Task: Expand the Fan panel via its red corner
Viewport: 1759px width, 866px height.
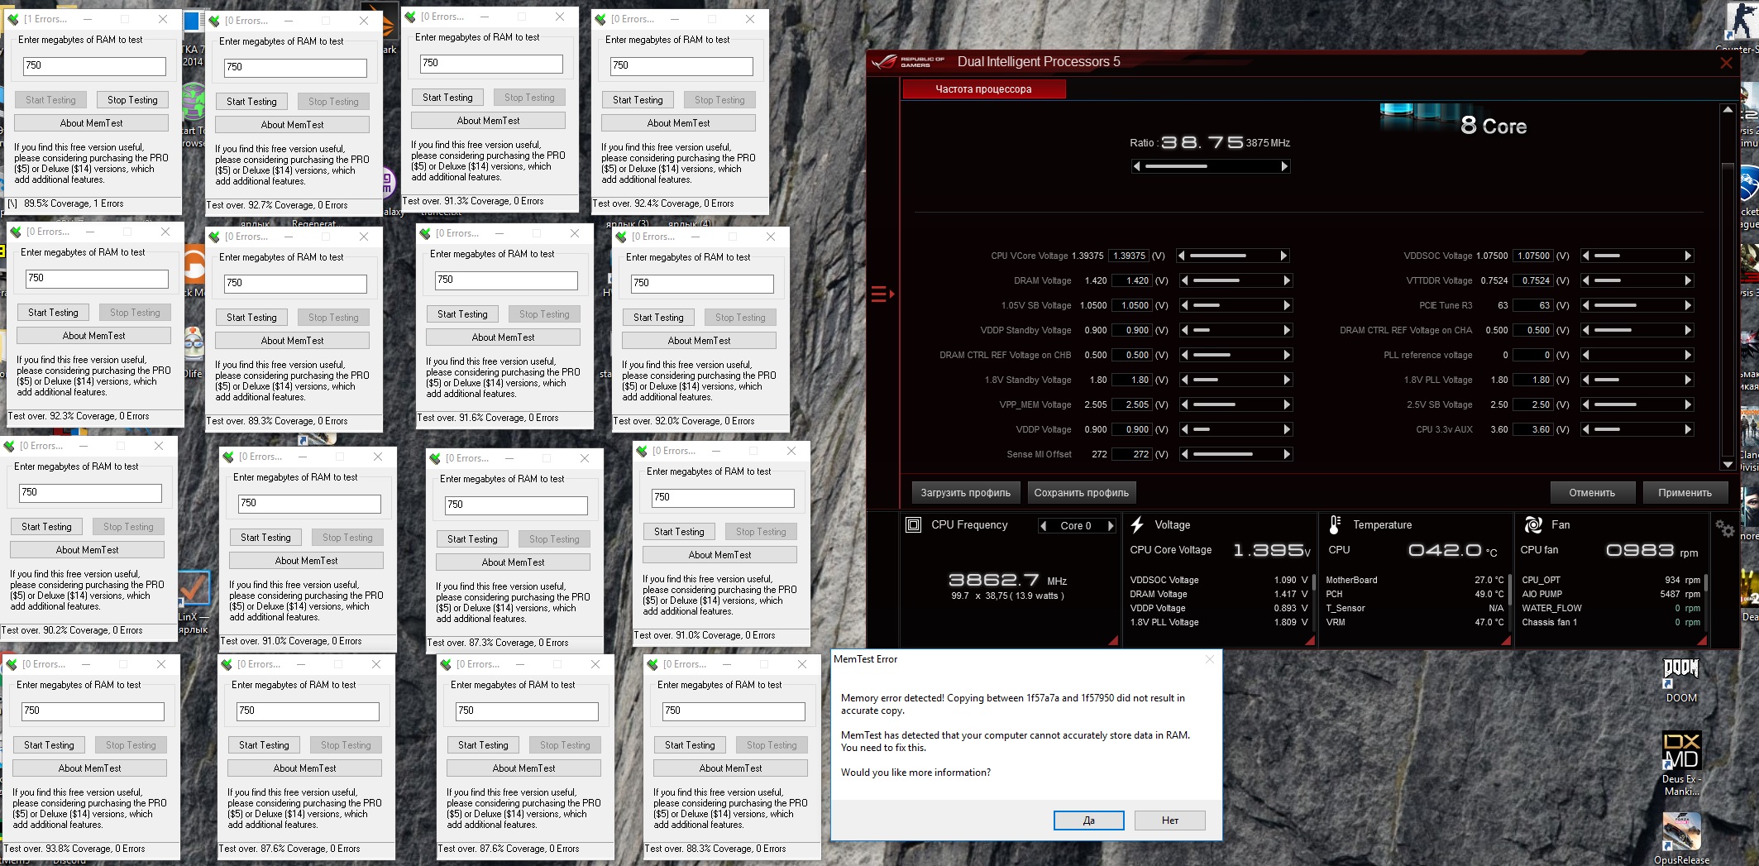Action: click(1702, 639)
